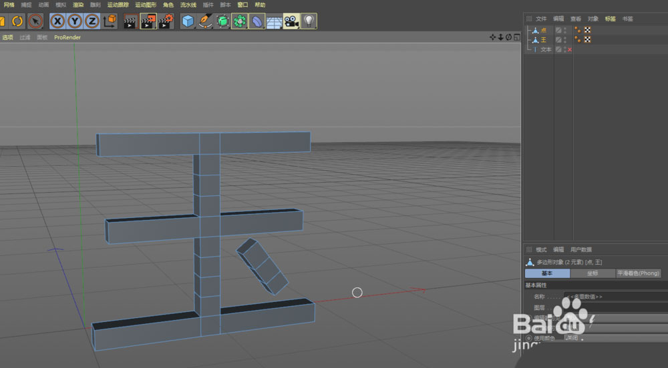Select the spline pen tool
Viewport: 668px width, 368px height.
point(205,21)
